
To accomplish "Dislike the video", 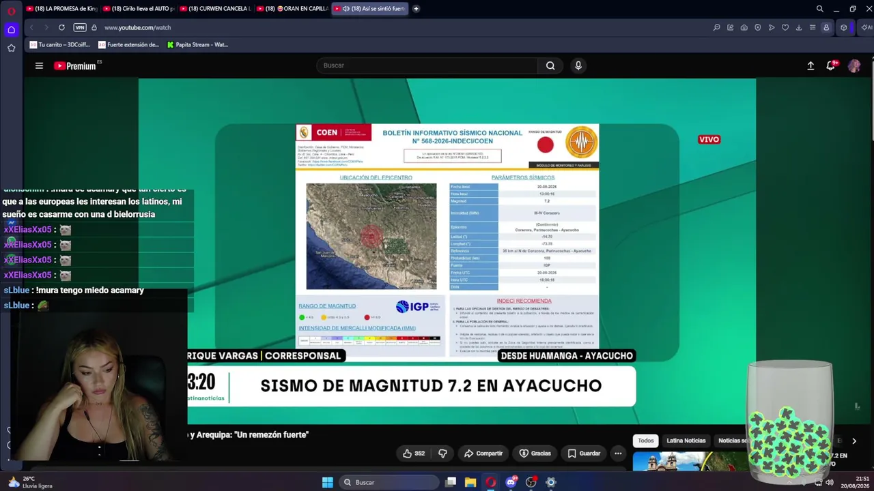I will [442, 453].
